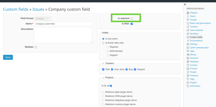Click the Projects icon in Administration sidebar
The image size is (216, 107).
point(188,13)
